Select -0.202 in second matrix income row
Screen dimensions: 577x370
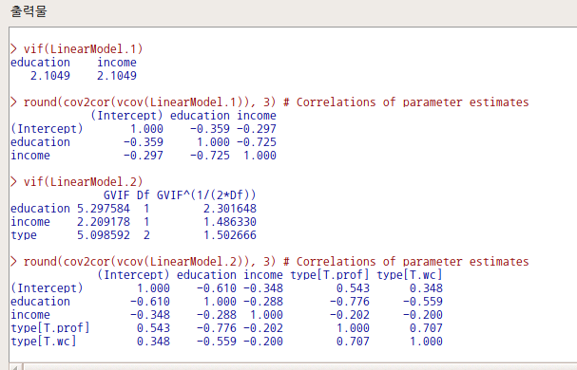350,315
